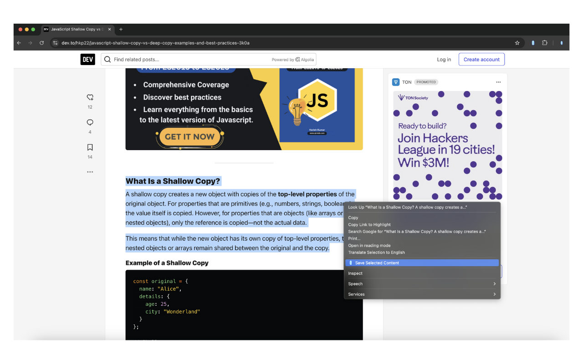This screenshot has width=583, height=364.
Task: Click the DEV Home logo
Action: click(x=87, y=59)
